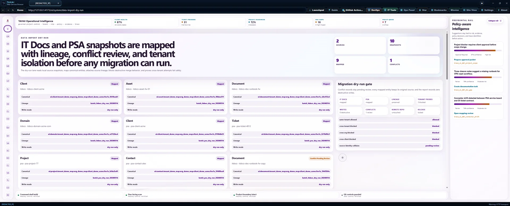Follow the Open mapping review link
510x206 pixels.
[464, 113]
